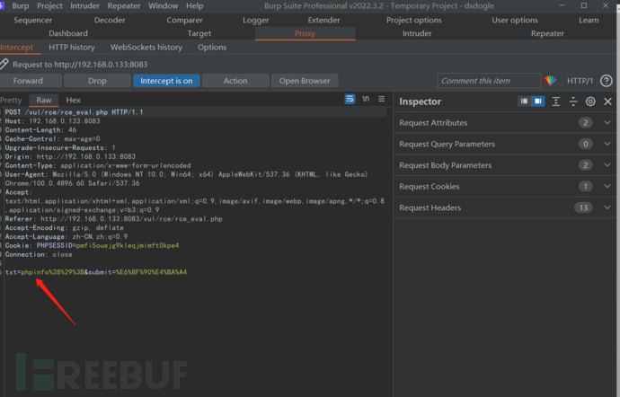Expand the Request Body Parameters chevron
This screenshot has width=620, height=397.
(x=607, y=165)
